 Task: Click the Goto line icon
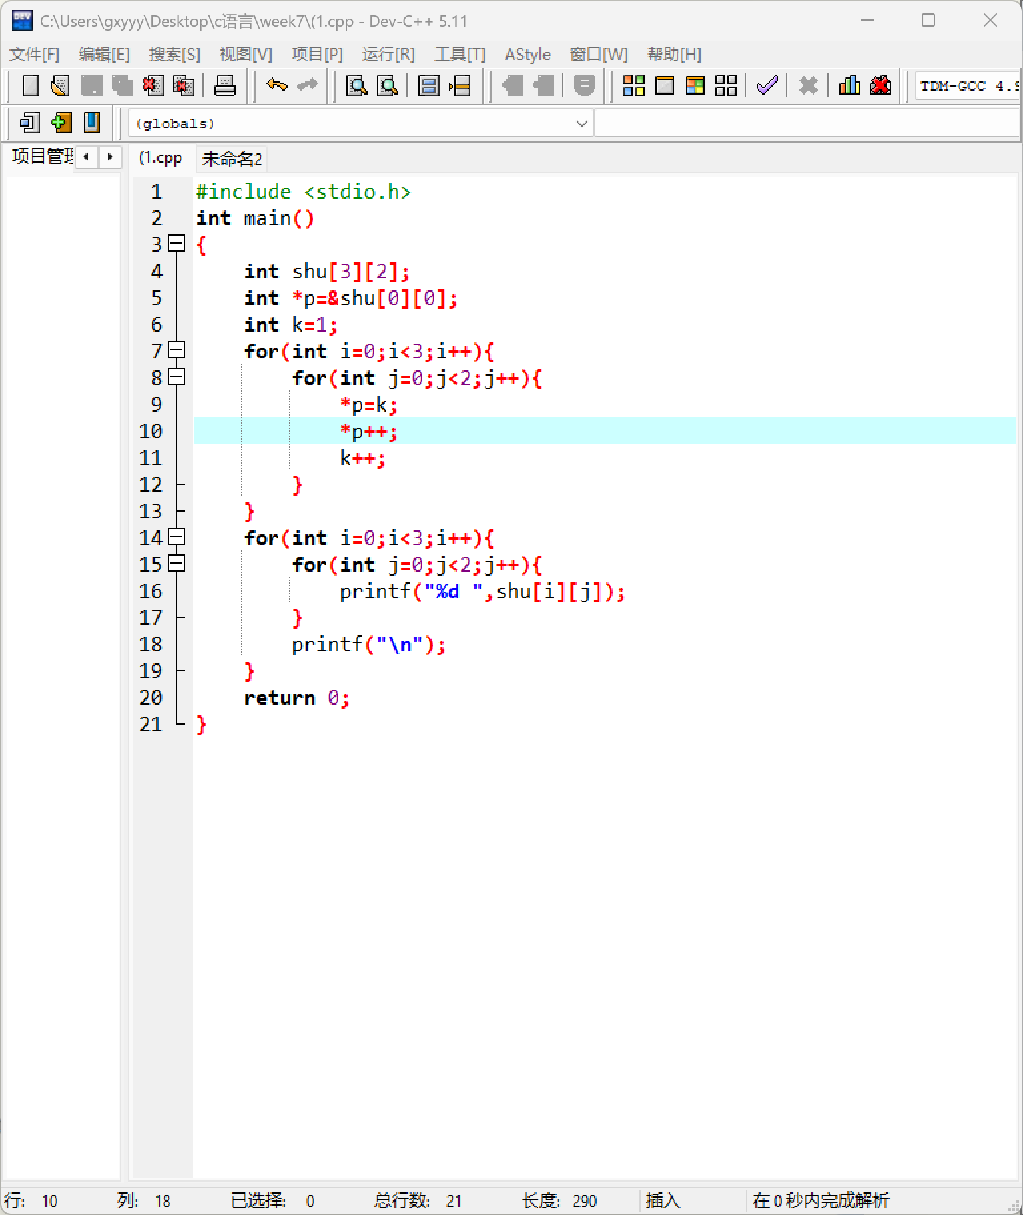coord(460,85)
